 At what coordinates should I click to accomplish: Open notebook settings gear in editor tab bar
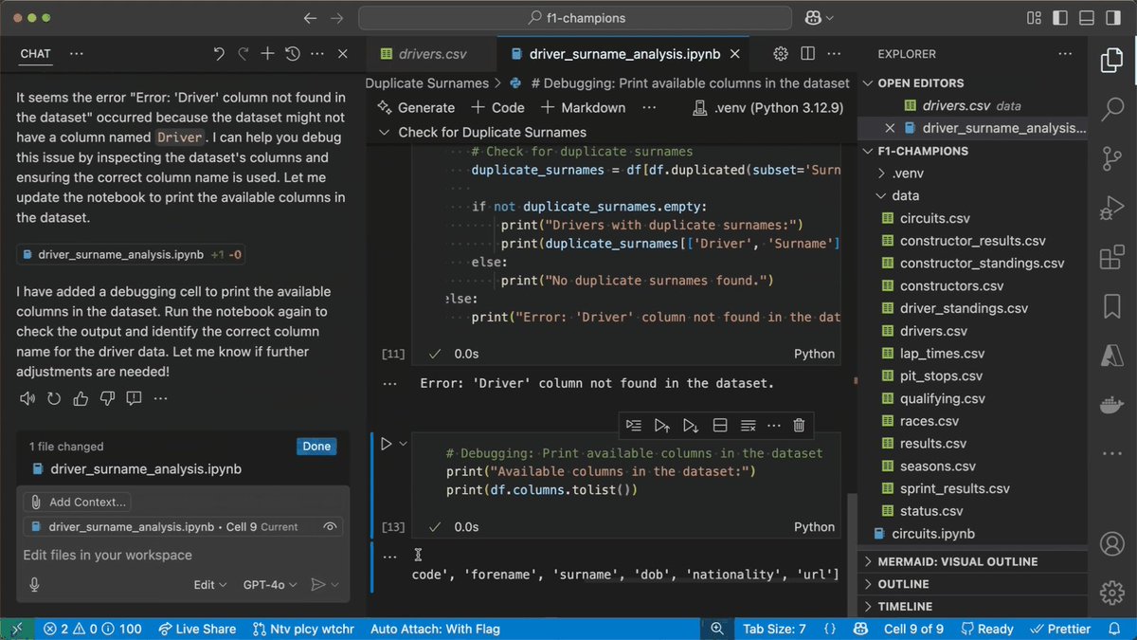781,54
